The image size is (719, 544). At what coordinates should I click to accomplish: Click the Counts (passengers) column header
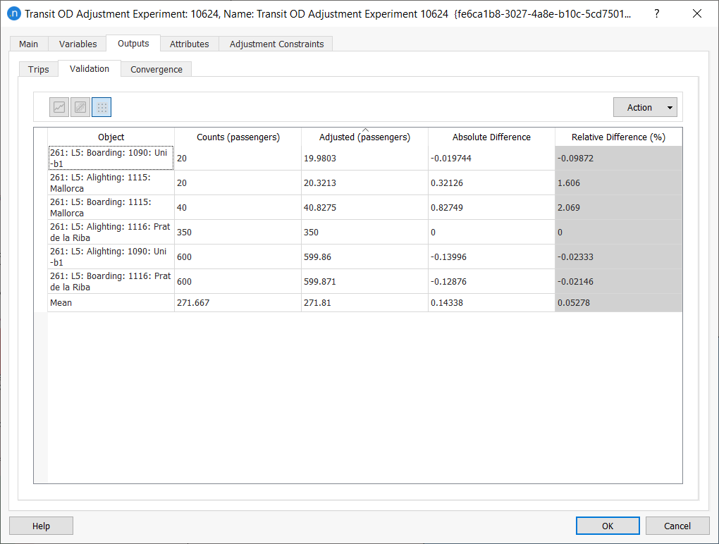(x=238, y=137)
